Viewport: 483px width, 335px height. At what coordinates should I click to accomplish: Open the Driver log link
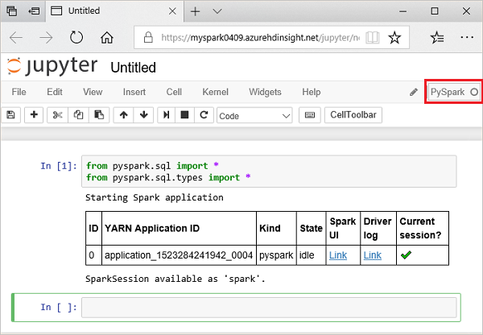[x=373, y=255]
